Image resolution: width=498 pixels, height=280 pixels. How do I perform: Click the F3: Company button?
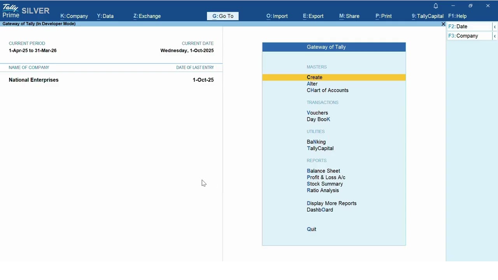(x=469, y=36)
